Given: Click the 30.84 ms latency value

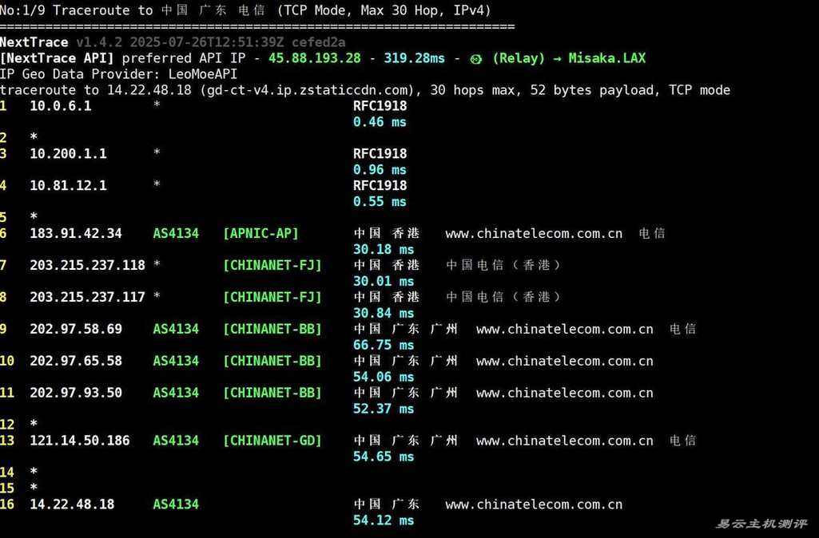Looking at the screenshot, I should click(x=384, y=313).
